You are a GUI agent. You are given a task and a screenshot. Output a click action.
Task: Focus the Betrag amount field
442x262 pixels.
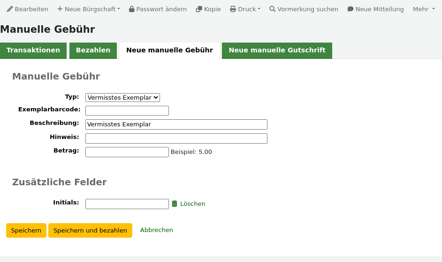(127, 152)
